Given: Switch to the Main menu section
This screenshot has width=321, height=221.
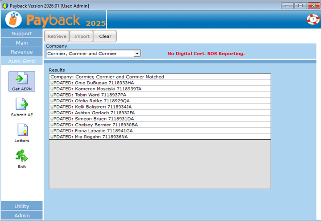Looking at the screenshot, I should click(22, 43).
